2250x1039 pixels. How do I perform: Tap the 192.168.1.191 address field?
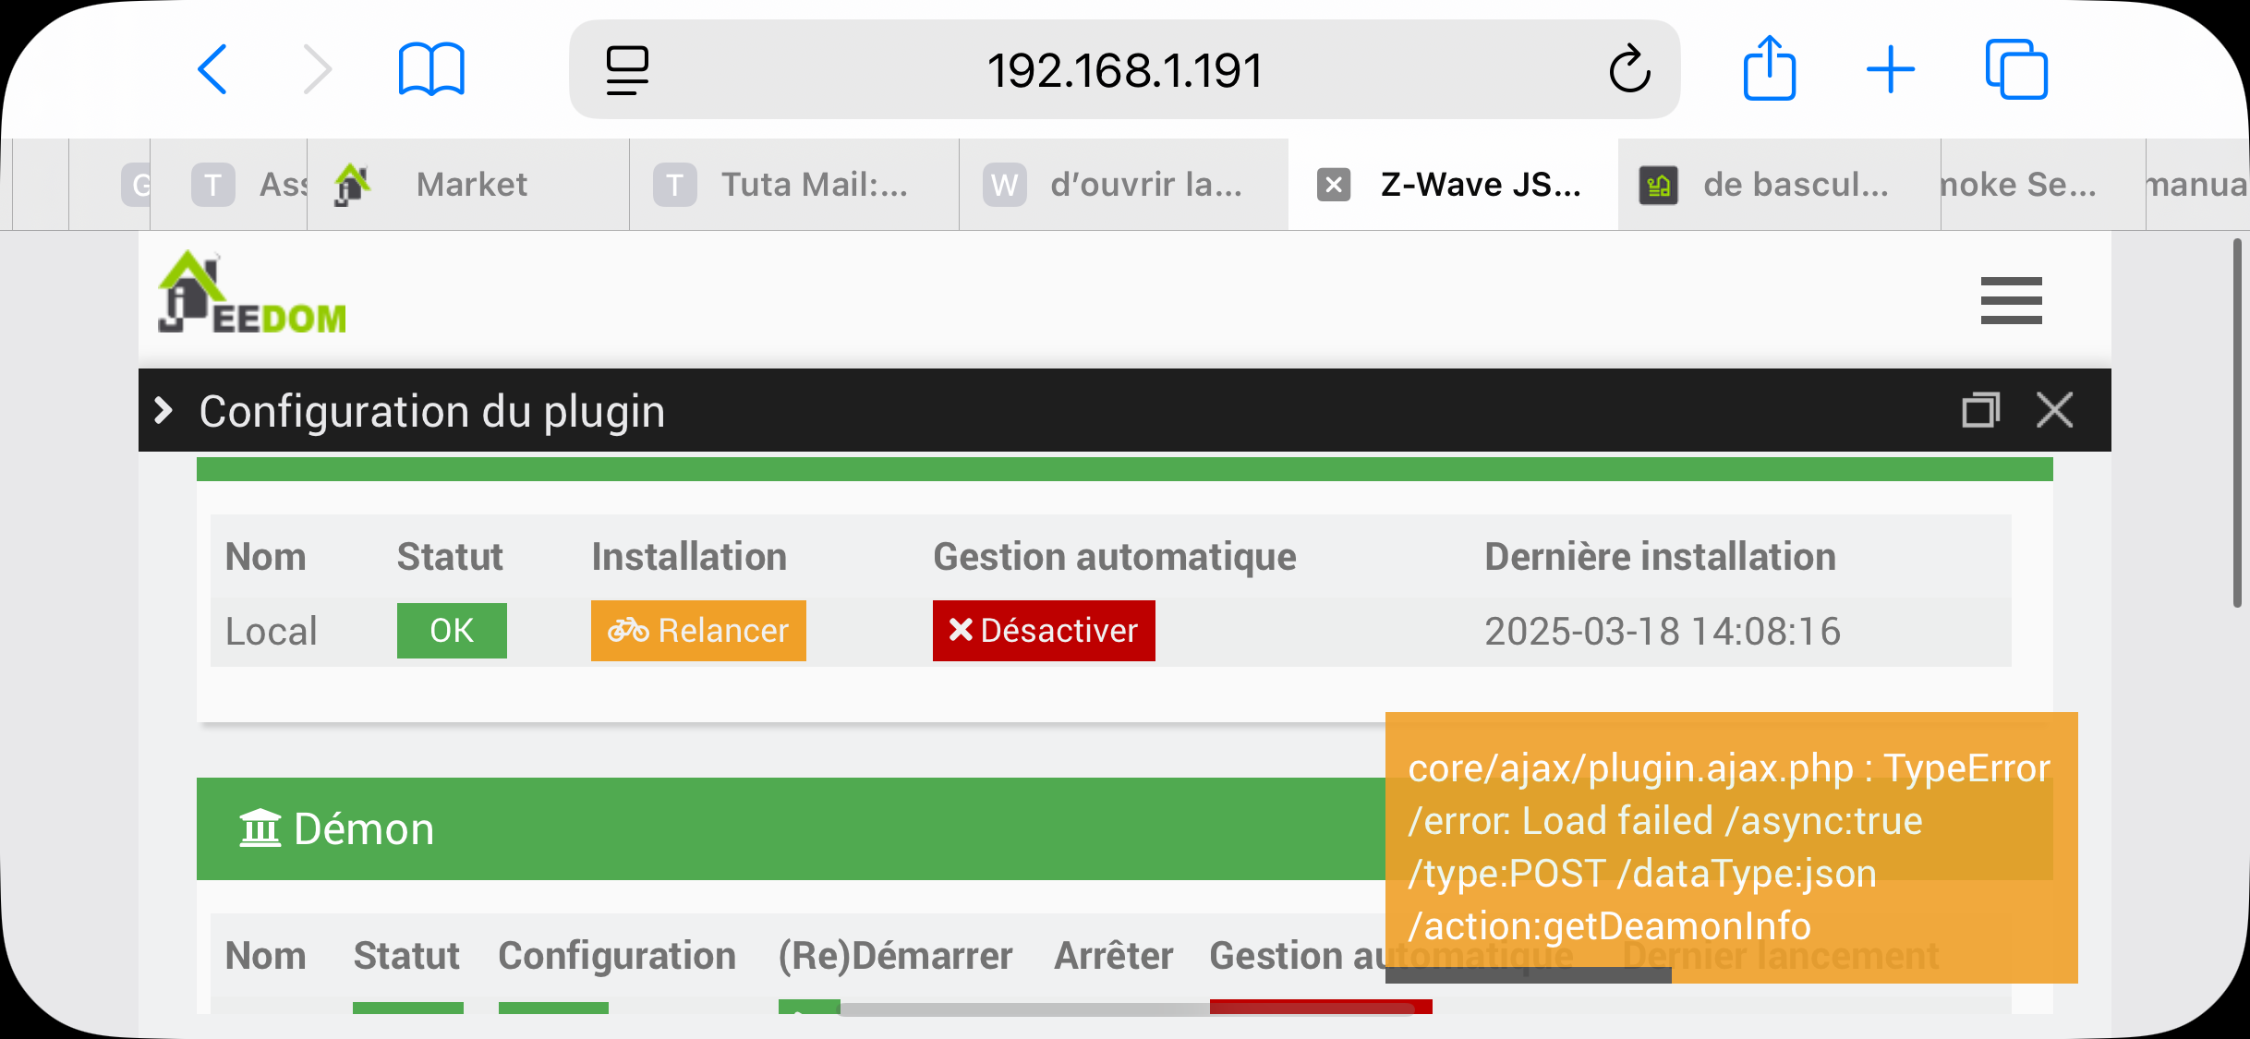pos(1124,70)
